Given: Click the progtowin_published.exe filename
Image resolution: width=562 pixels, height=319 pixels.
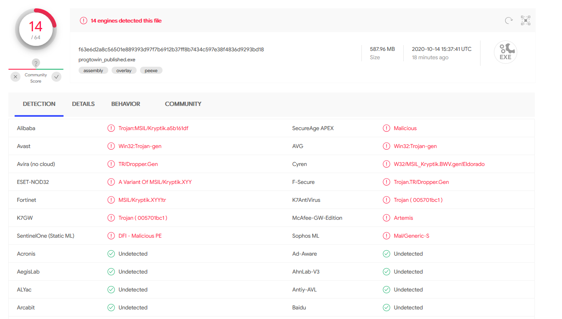Looking at the screenshot, I should coord(107,60).
